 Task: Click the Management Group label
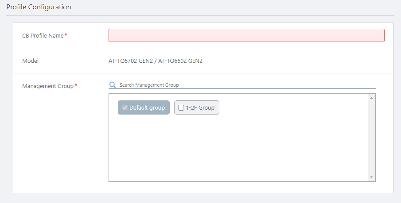point(47,86)
